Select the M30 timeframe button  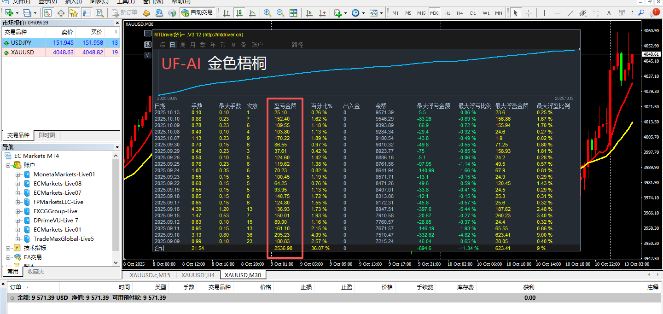434,13
